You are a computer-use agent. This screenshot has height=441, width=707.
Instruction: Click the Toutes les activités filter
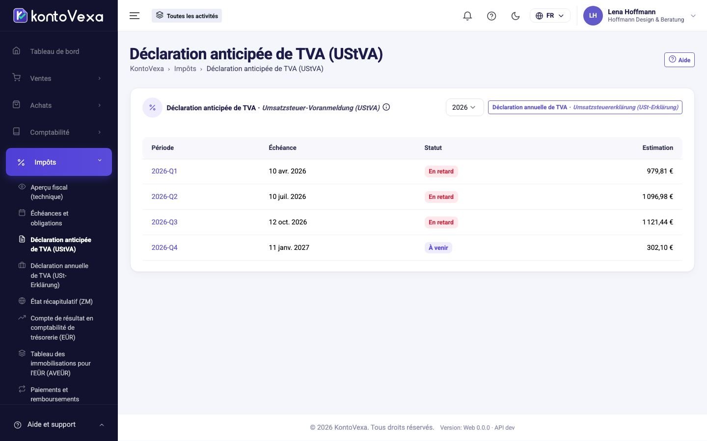[x=187, y=16]
